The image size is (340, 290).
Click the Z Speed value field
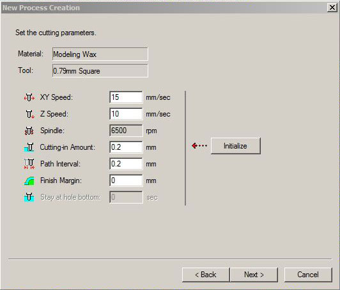[x=126, y=113]
